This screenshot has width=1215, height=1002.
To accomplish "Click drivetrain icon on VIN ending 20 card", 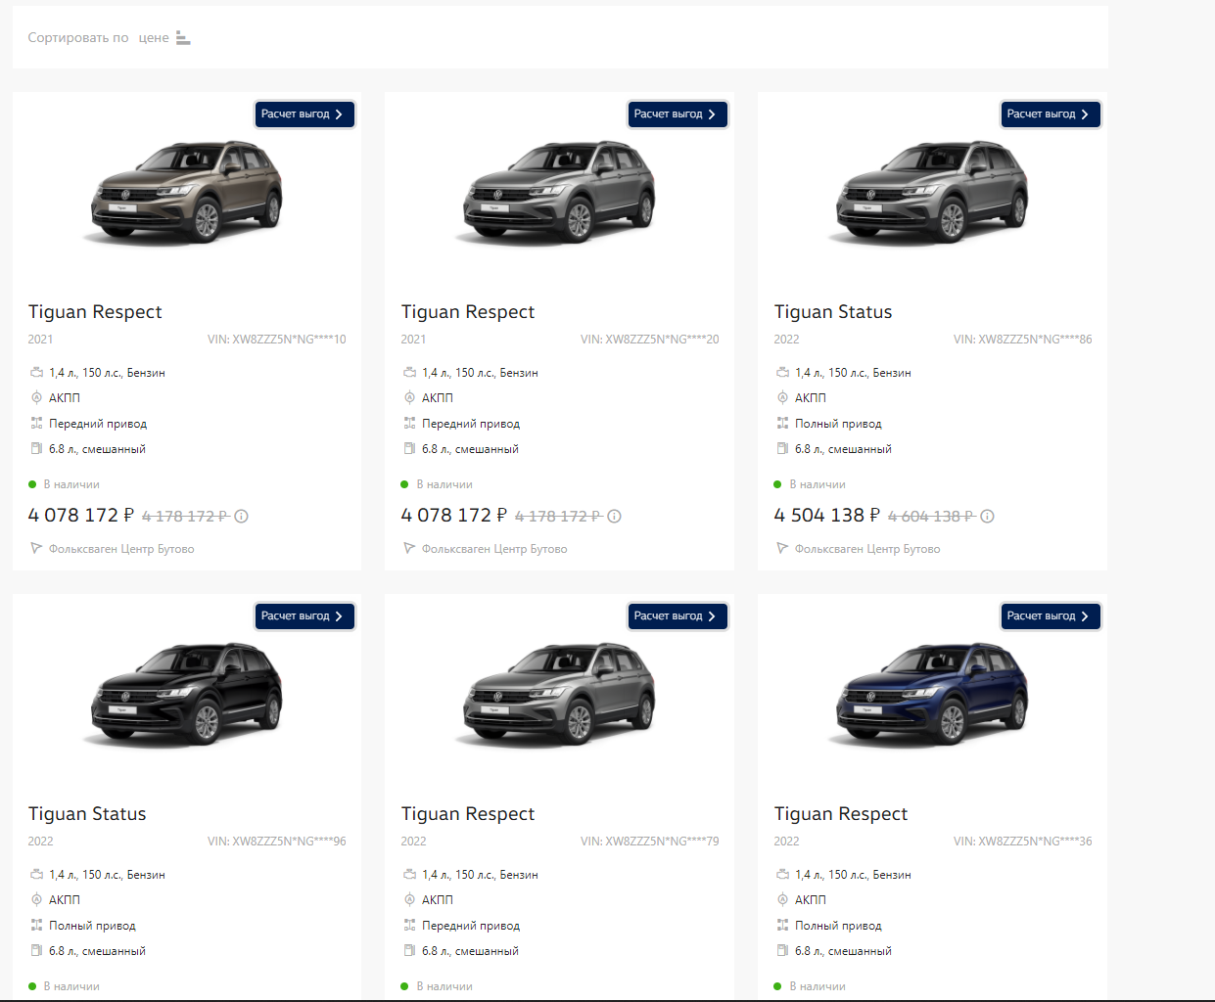I will tap(409, 423).
